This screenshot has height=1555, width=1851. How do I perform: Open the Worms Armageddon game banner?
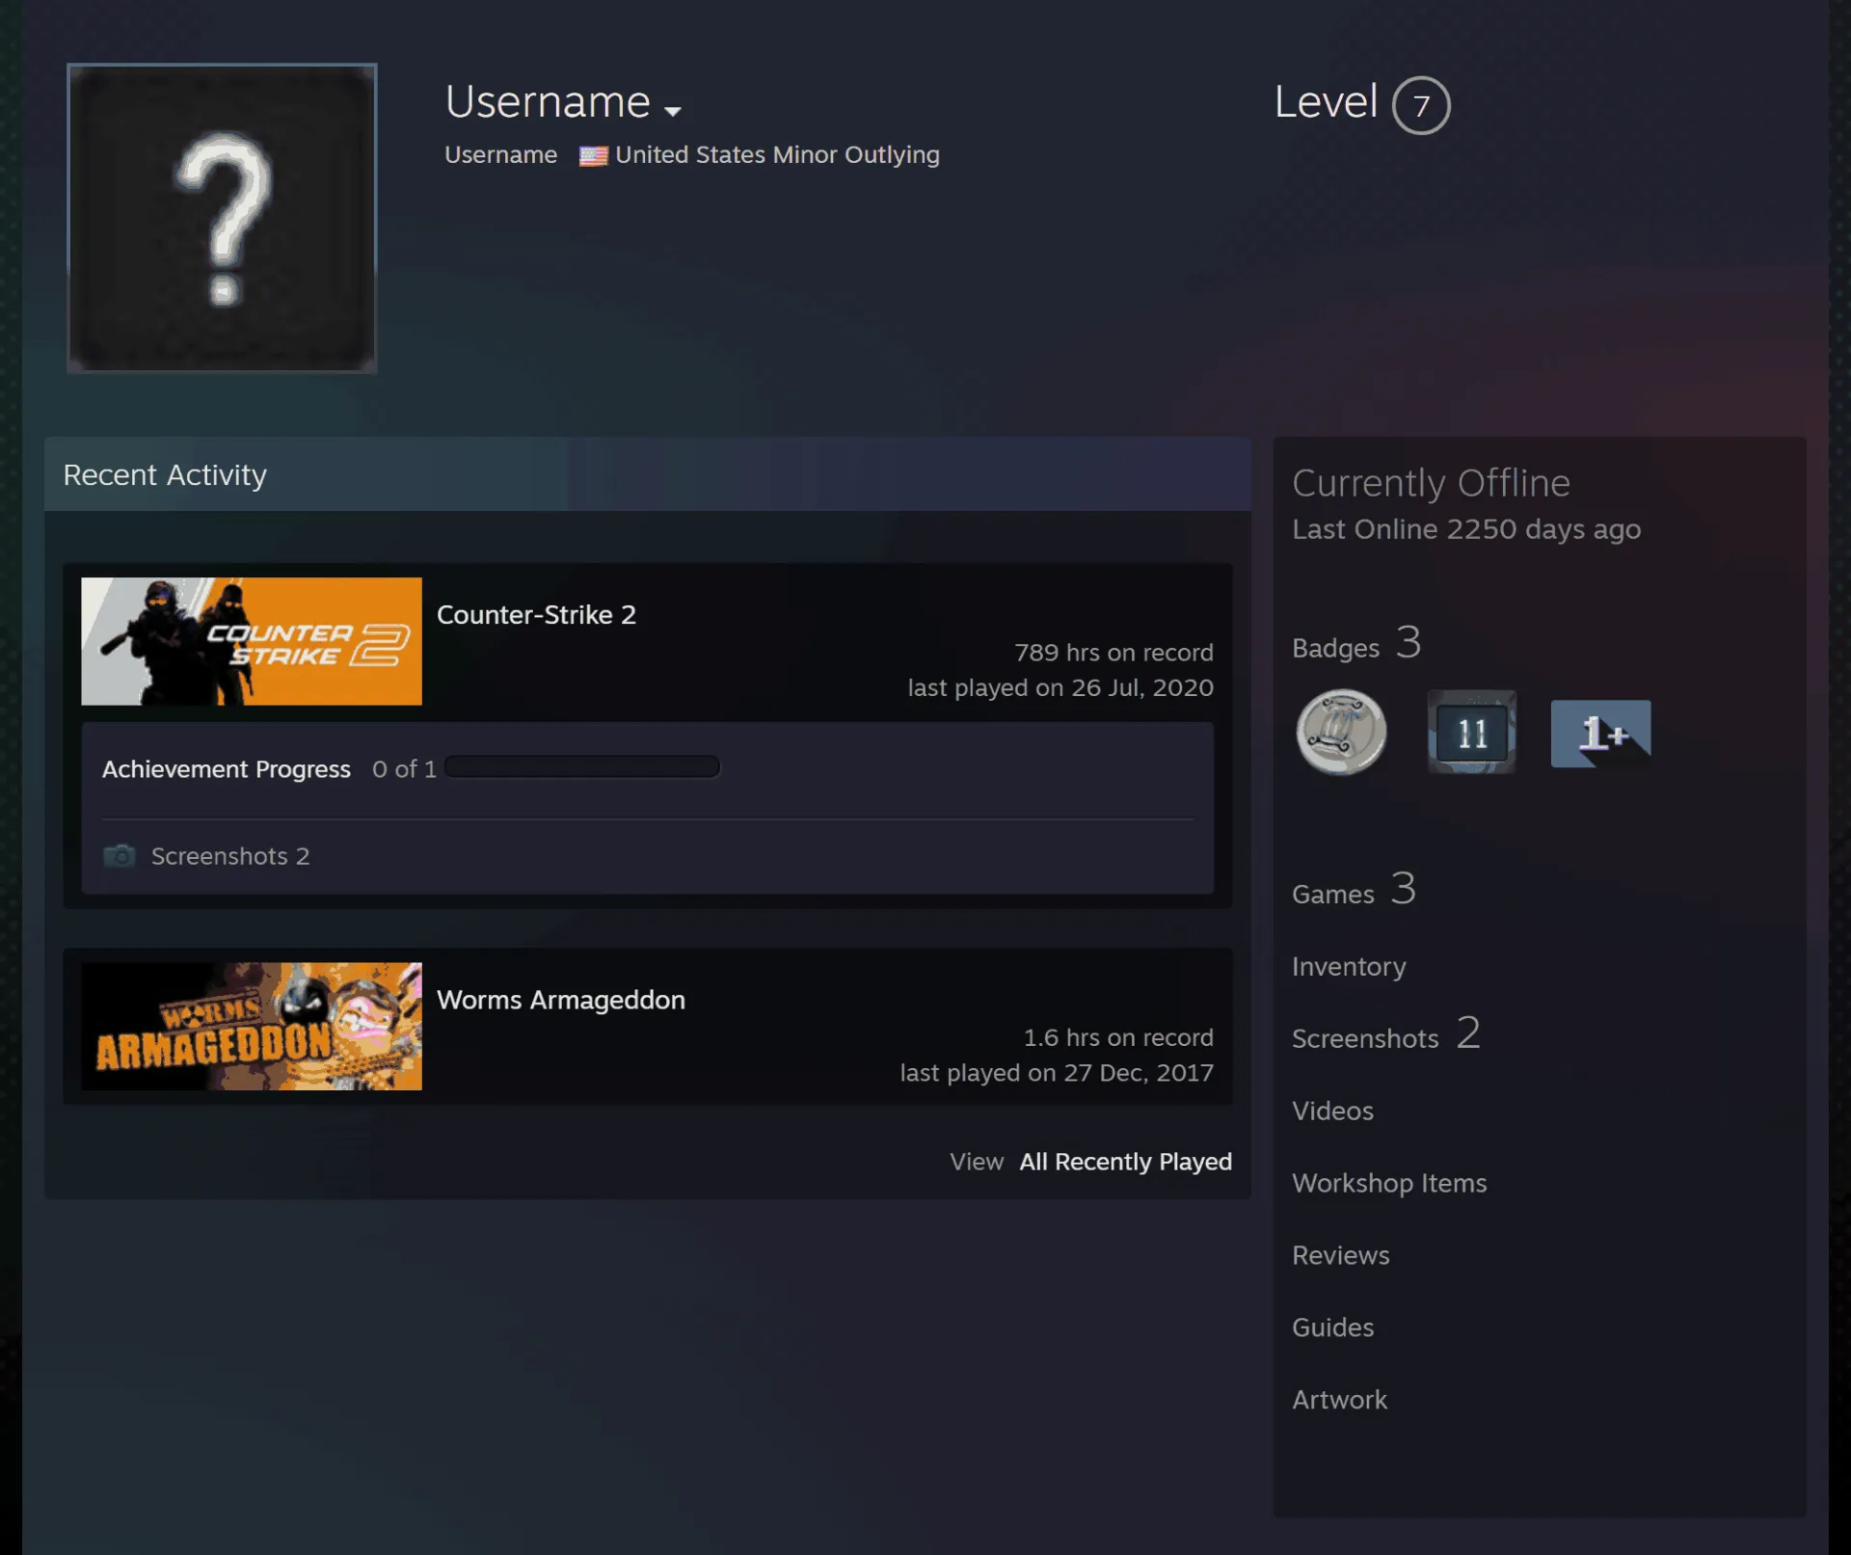(252, 1027)
